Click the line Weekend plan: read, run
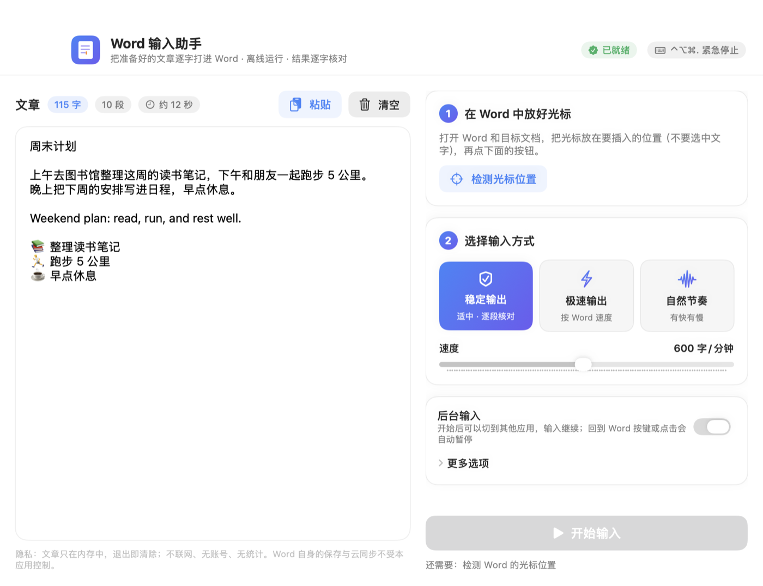 [136, 218]
